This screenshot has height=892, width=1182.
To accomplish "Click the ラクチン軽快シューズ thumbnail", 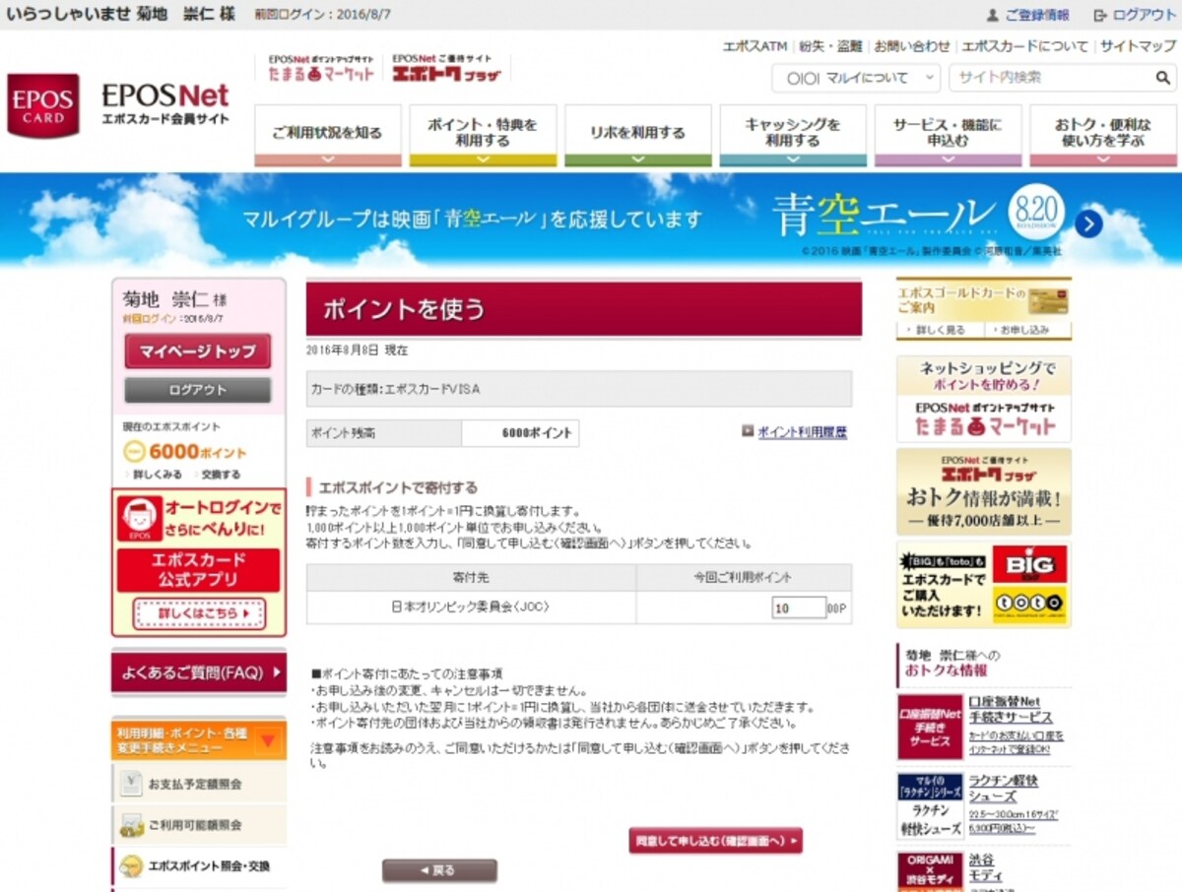I will (930, 805).
